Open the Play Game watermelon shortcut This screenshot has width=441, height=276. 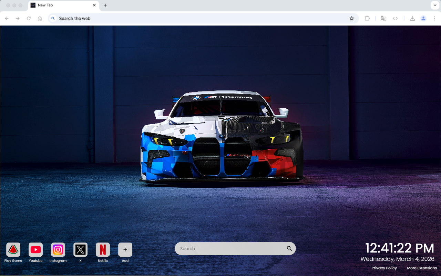(x=13, y=250)
